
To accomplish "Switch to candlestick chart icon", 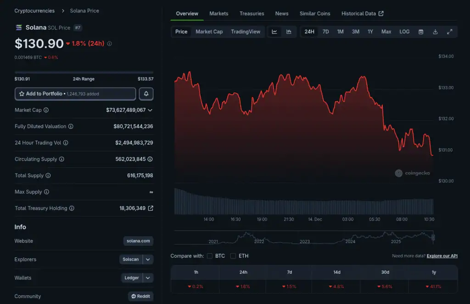I will coord(289,32).
